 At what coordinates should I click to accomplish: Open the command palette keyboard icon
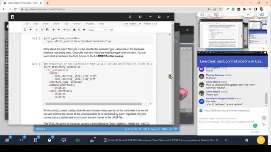(111, 30)
